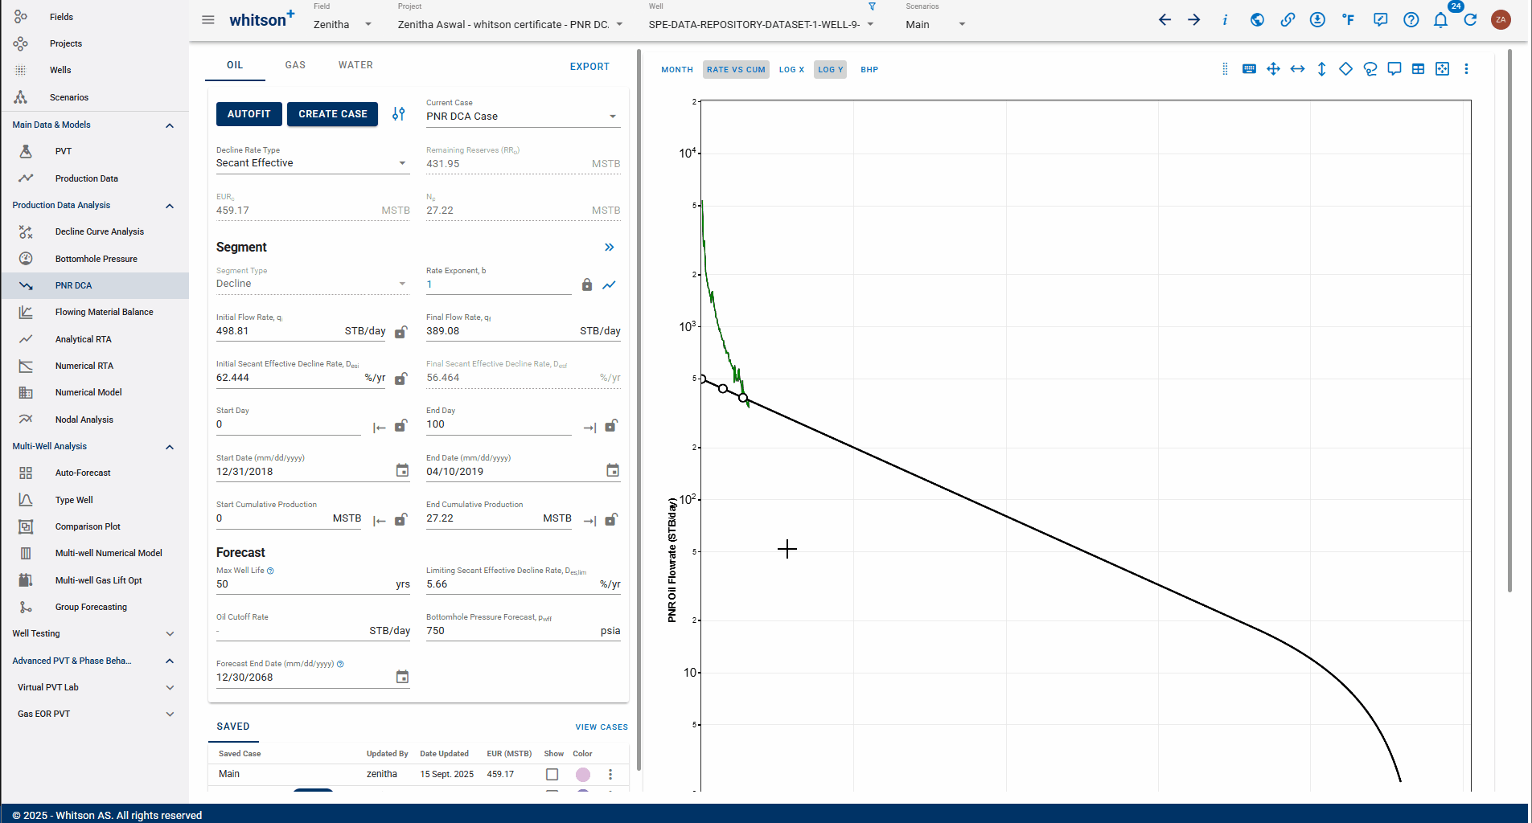Click the refresh icon in top bar
The width and height of the screenshot is (1532, 823).
(x=1470, y=20)
